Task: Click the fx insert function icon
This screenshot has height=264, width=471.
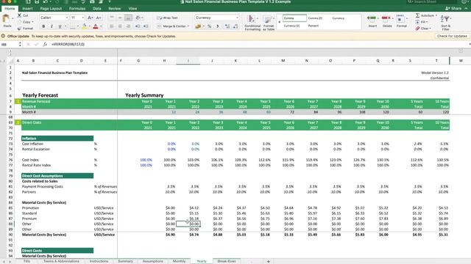Action: (45, 44)
